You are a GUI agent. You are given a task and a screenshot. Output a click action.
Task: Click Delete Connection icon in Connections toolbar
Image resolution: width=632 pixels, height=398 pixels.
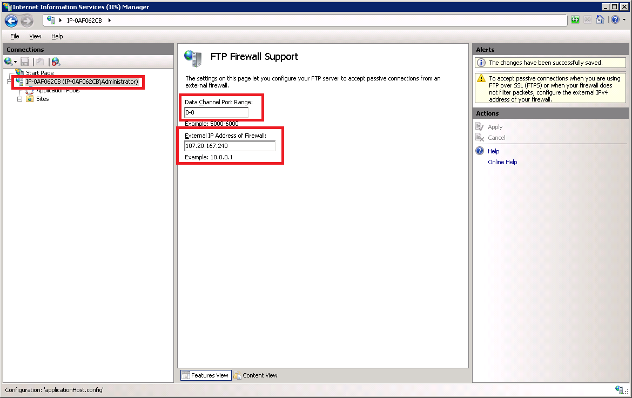[56, 62]
